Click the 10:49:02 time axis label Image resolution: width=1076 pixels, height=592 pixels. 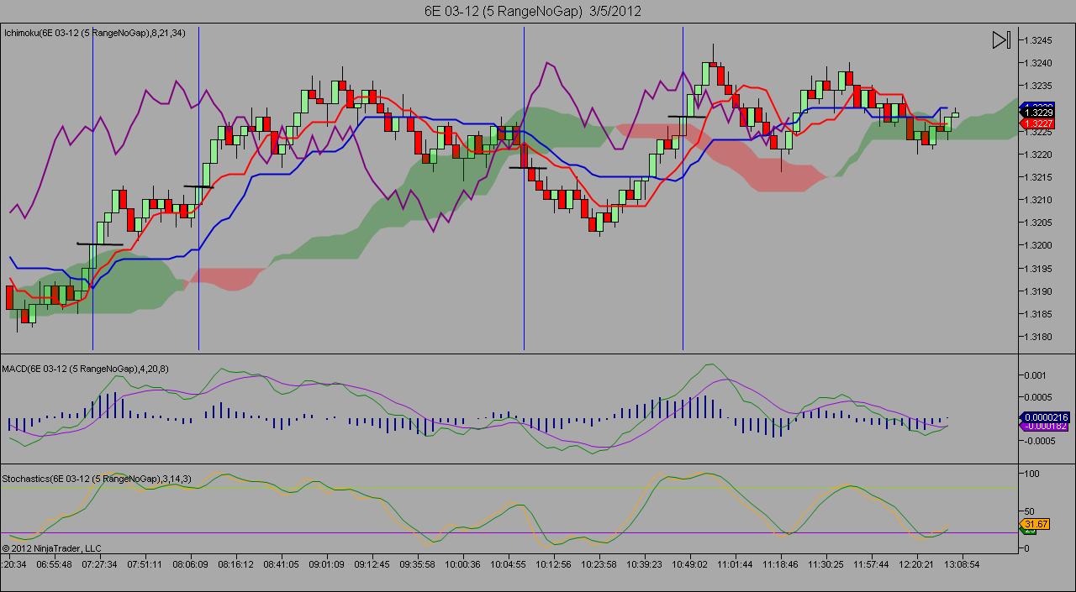689,564
